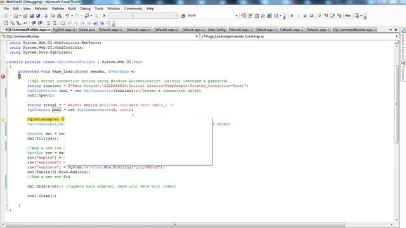Viewport: 406px width, 228px height.
Task: Click the Breakpoints window icon
Action: point(357,16)
